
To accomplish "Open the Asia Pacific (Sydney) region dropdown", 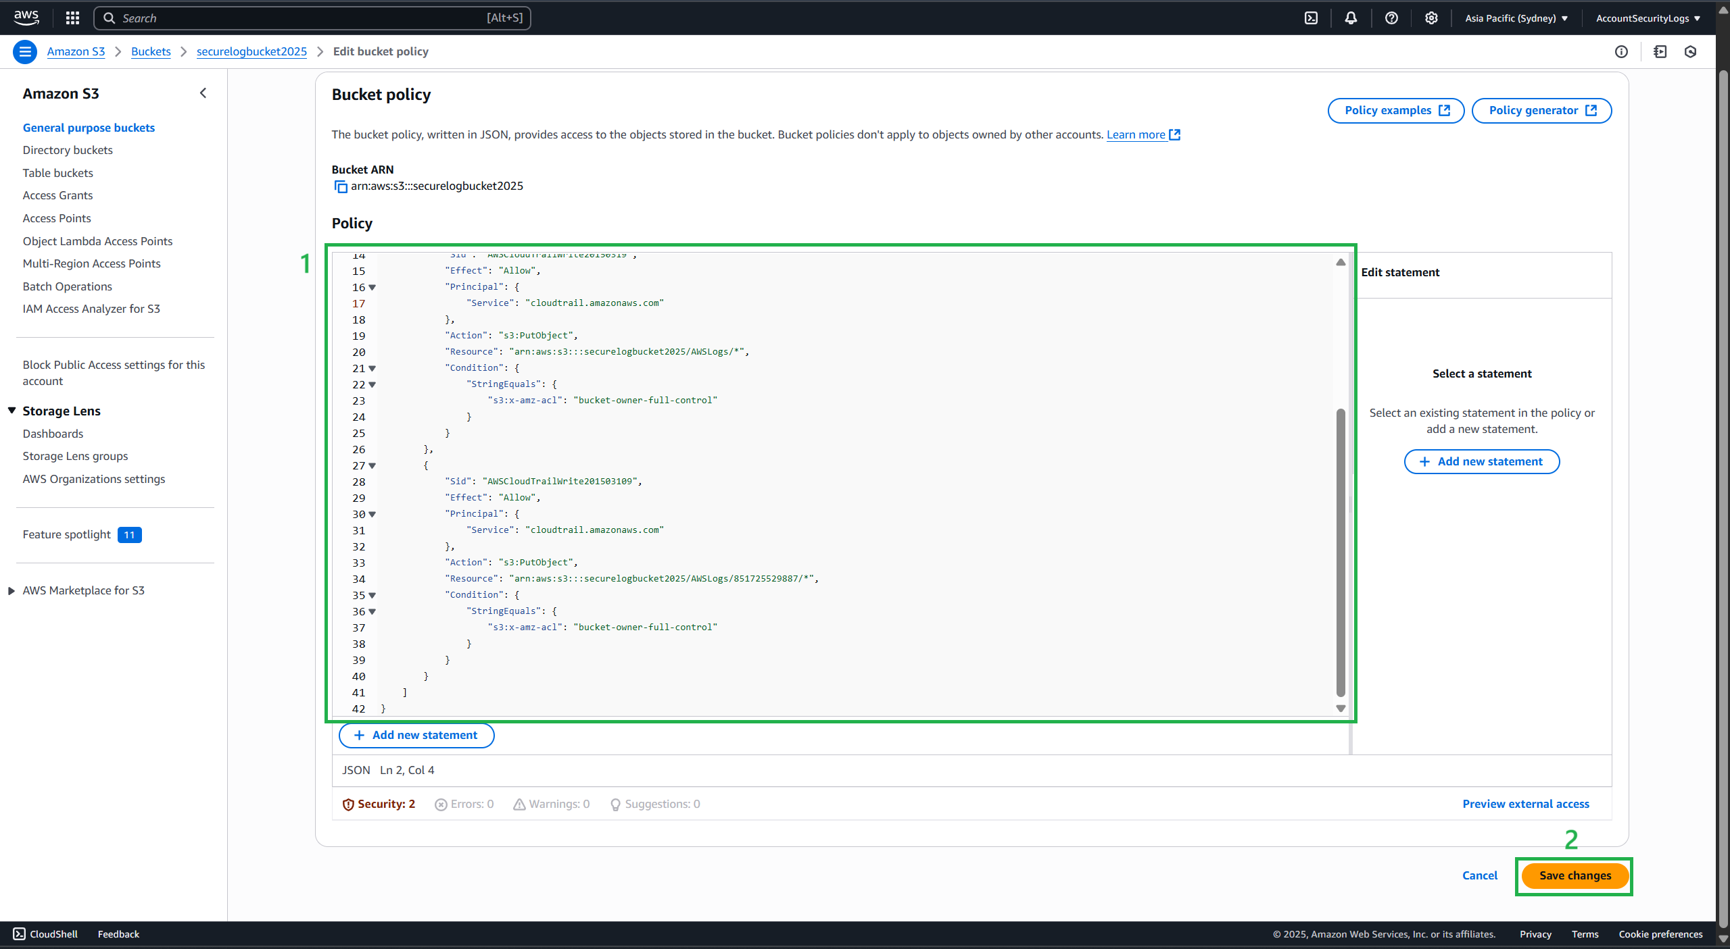I will [x=1516, y=18].
